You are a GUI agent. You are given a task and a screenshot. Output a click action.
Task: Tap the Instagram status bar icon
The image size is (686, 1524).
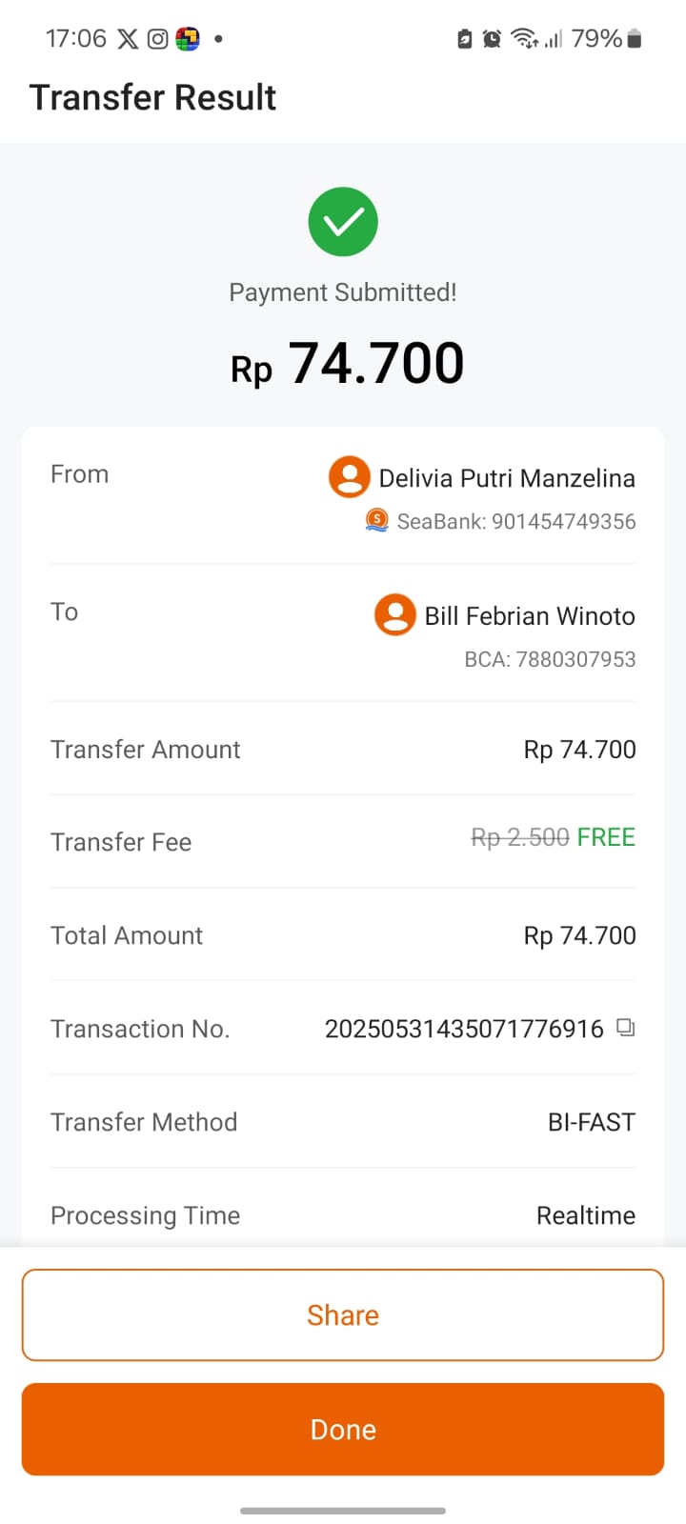pos(157,39)
